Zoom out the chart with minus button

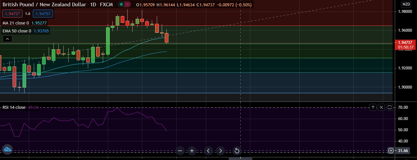click(180, 151)
